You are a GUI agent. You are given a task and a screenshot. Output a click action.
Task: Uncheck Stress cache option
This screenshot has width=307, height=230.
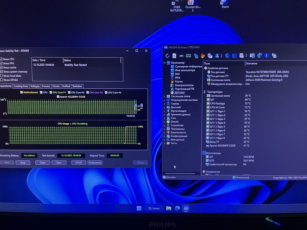pos(1,67)
